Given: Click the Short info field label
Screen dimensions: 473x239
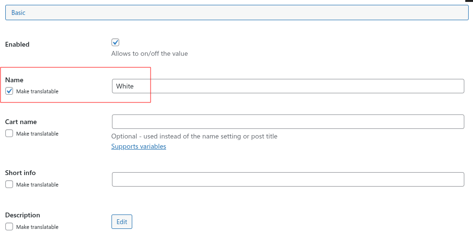Looking at the screenshot, I should click(20, 173).
